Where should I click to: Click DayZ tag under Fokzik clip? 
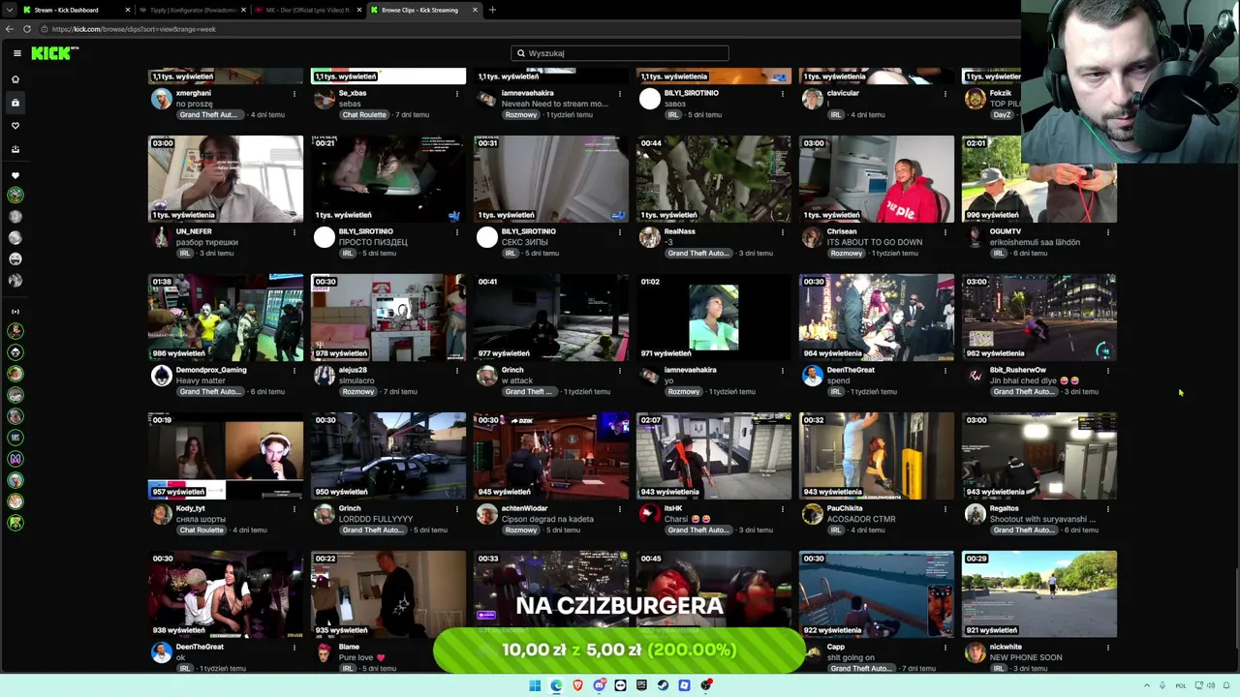pos(1002,114)
